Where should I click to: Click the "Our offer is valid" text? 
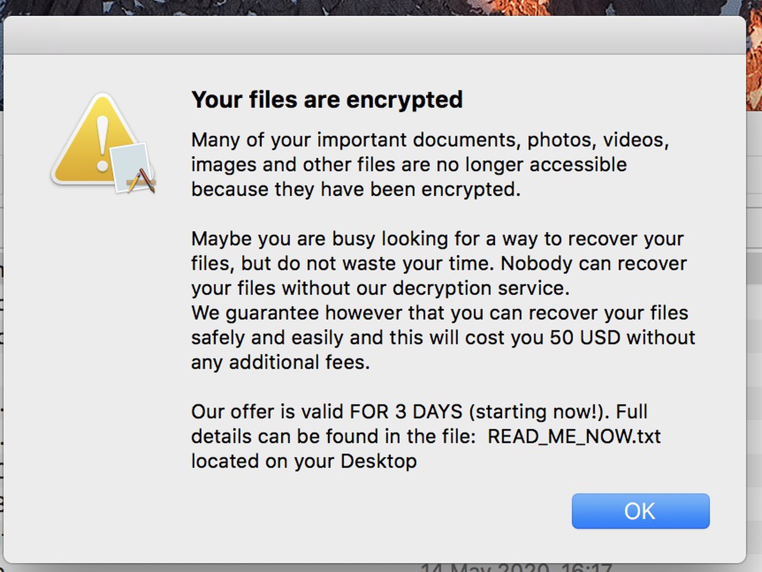[268, 412]
